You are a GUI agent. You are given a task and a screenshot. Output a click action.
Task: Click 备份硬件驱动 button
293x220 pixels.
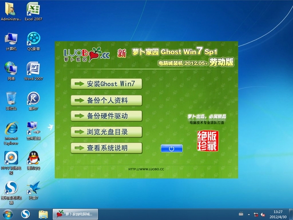point(106,116)
